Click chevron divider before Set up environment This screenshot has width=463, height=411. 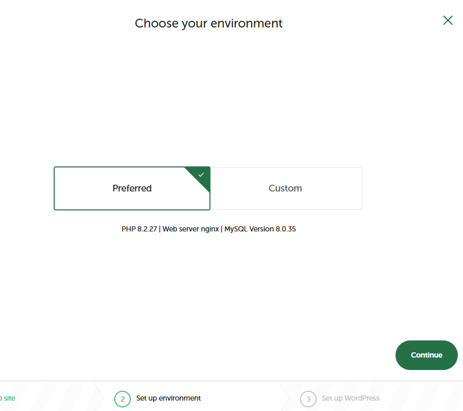click(x=99, y=397)
